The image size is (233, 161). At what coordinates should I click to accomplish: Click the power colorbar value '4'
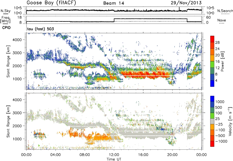click(x=216, y=81)
